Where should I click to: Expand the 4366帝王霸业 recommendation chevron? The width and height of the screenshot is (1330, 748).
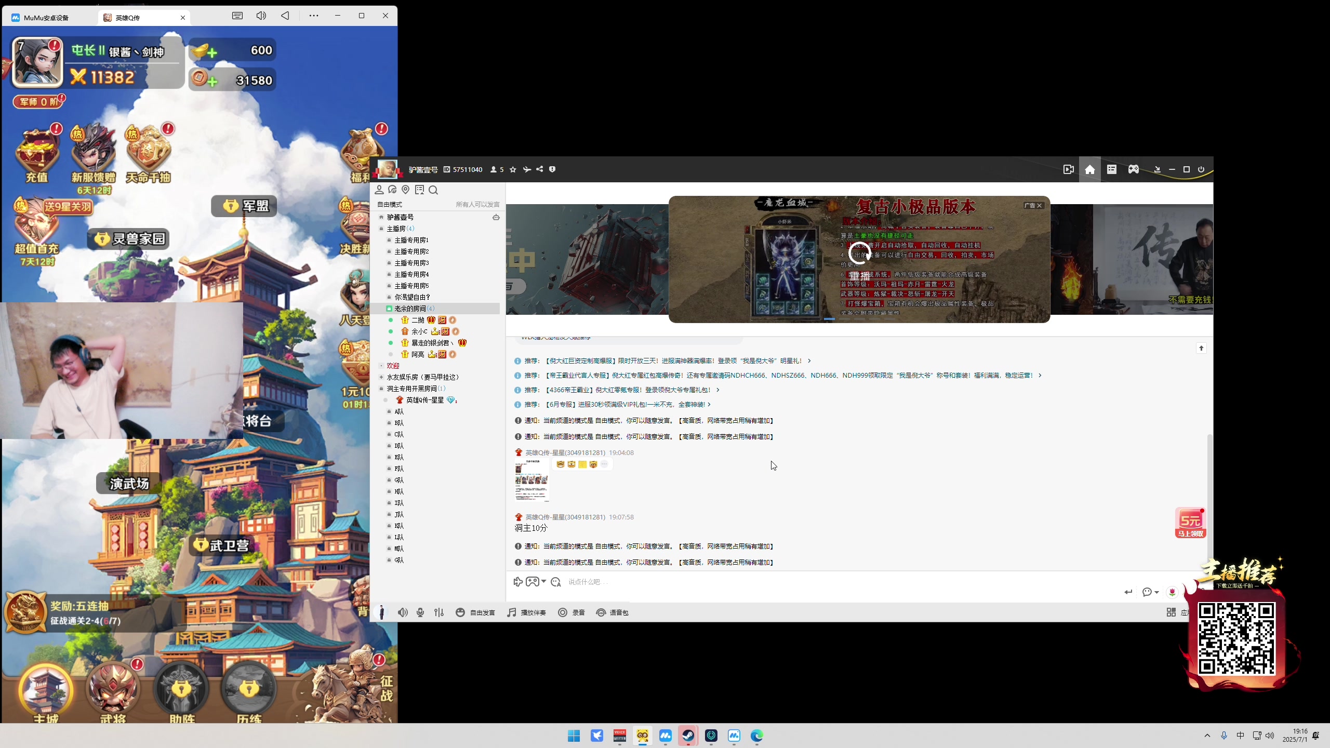[x=718, y=390]
